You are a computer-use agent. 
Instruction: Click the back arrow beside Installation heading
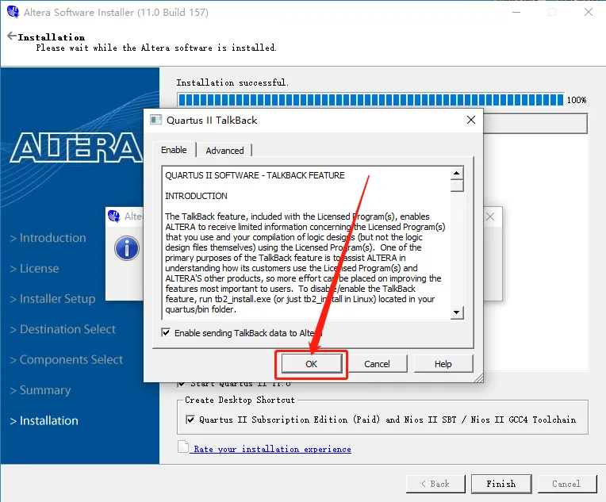tap(12, 36)
